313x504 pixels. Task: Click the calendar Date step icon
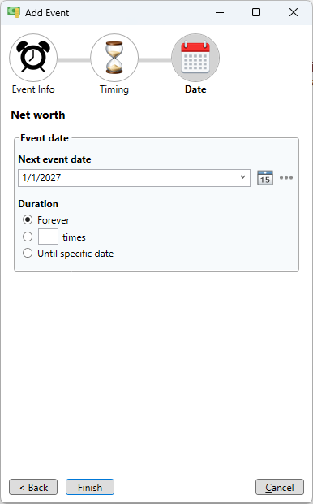point(195,58)
